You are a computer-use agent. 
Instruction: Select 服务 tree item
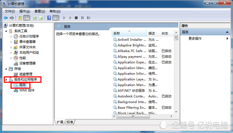pos(23,85)
